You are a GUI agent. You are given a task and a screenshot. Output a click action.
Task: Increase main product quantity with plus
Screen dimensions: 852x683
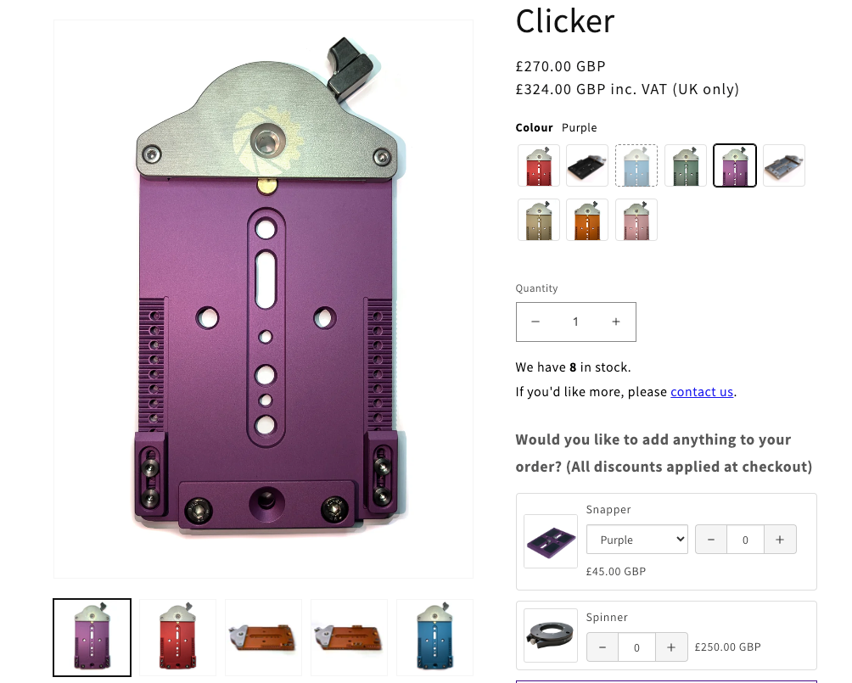pyautogui.click(x=615, y=322)
